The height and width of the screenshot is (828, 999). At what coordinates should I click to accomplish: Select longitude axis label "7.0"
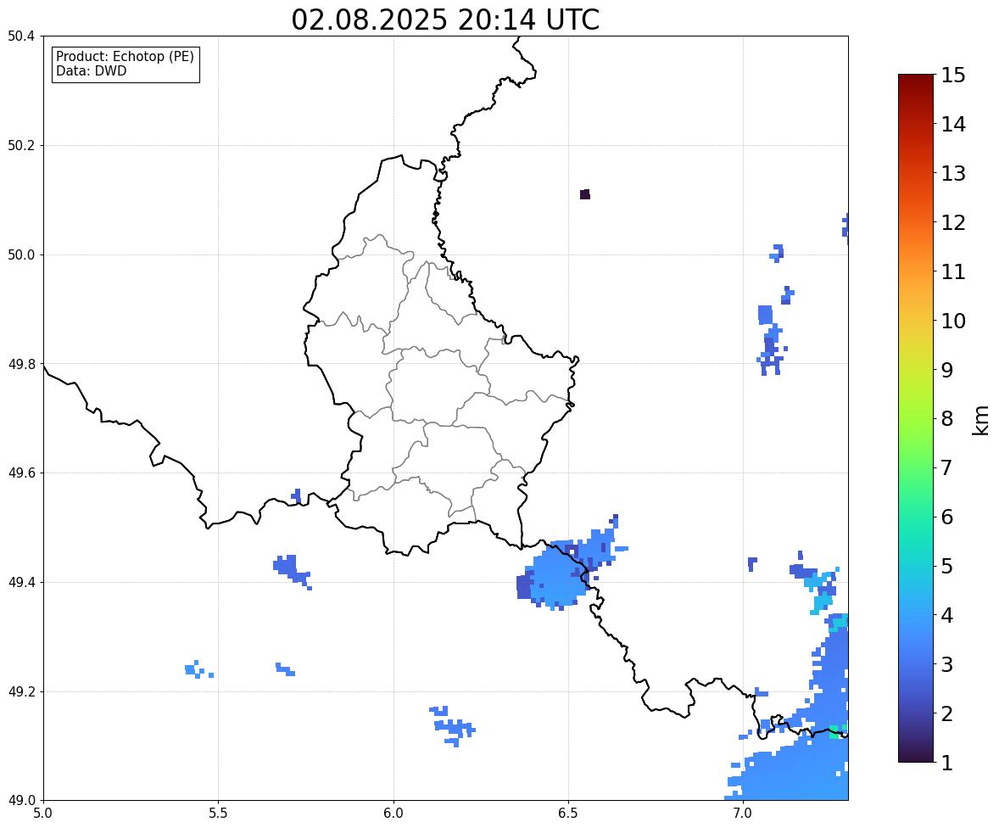(x=743, y=814)
